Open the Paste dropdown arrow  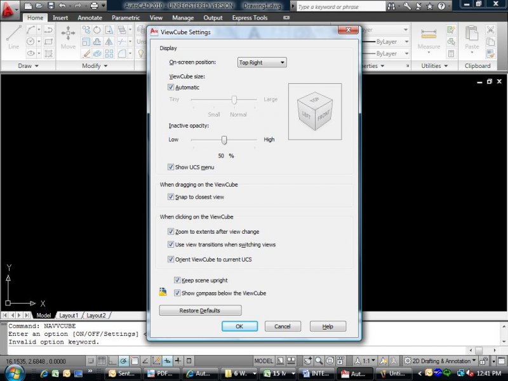pos(471,53)
